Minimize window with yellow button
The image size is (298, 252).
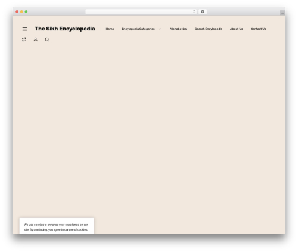tap(21, 11)
